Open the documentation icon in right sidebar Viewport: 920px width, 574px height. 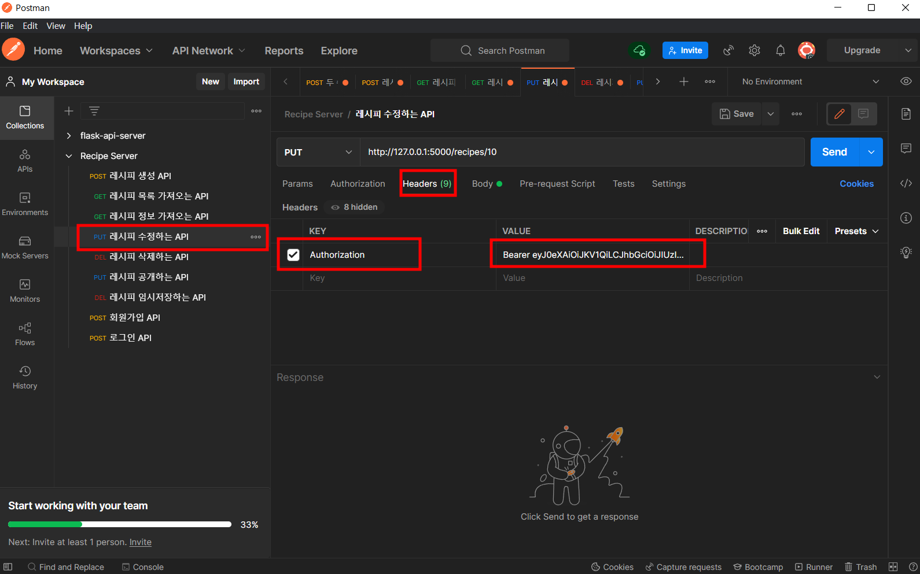tap(906, 114)
